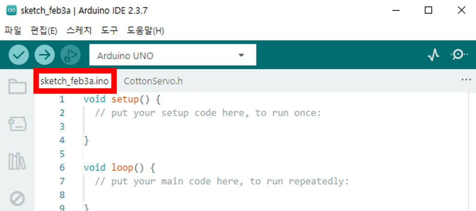Open the 도구 menu

[x=110, y=31]
